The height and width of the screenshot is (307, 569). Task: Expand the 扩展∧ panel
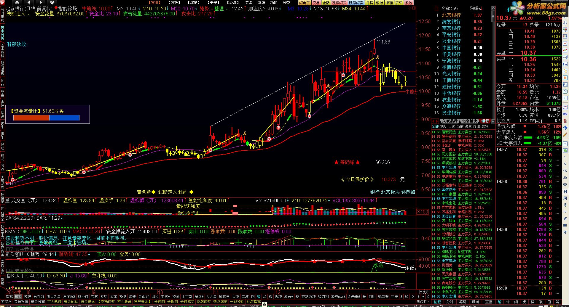6,302
